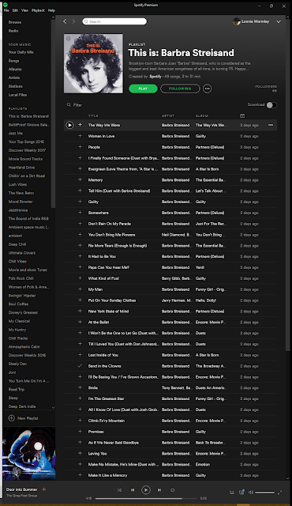Play The Way We Were track icon

click(x=69, y=125)
